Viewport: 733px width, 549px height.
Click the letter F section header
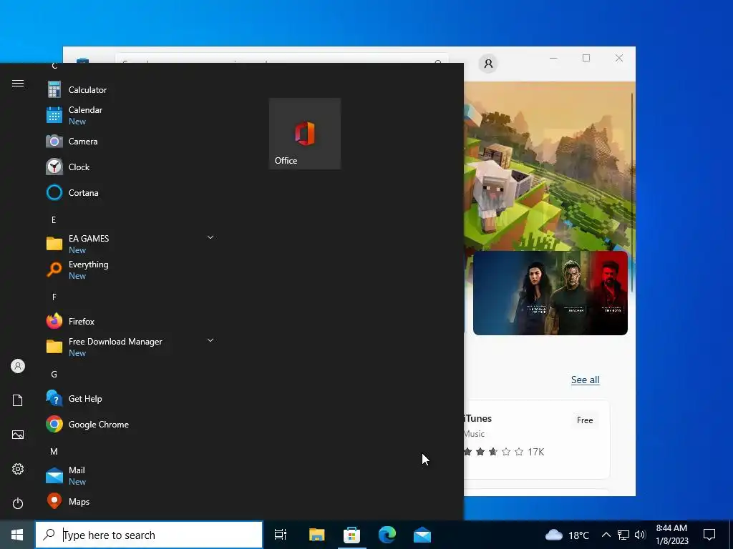(x=54, y=297)
